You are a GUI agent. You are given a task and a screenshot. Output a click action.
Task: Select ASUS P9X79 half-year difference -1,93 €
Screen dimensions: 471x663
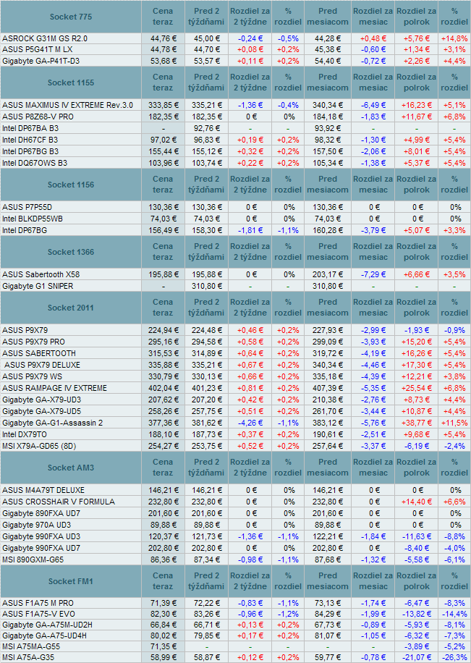click(x=417, y=330)
